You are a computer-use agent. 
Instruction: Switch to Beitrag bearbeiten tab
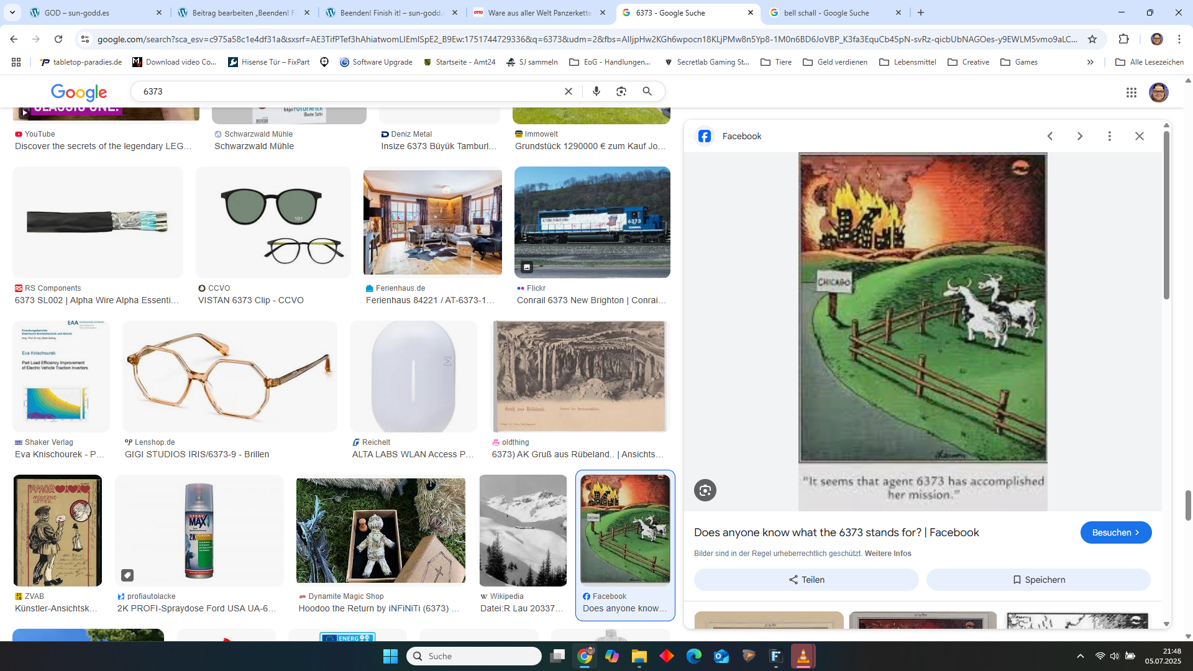point(244,12)
